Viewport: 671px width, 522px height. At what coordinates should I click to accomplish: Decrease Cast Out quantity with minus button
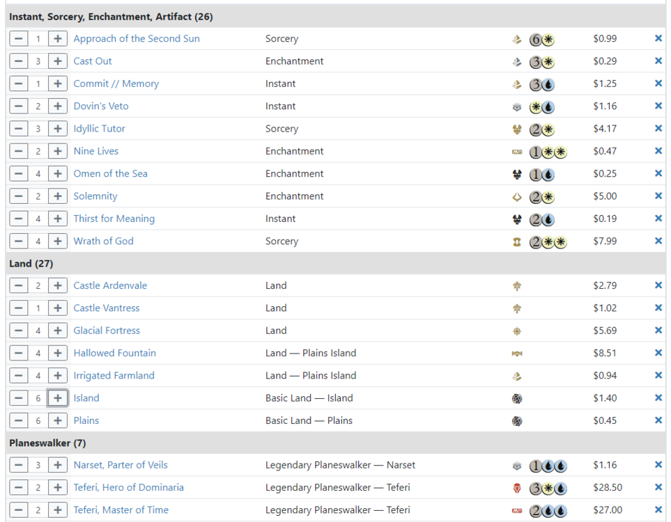[19, 61]
